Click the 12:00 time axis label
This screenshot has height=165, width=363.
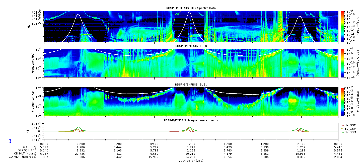coord(191,144)
